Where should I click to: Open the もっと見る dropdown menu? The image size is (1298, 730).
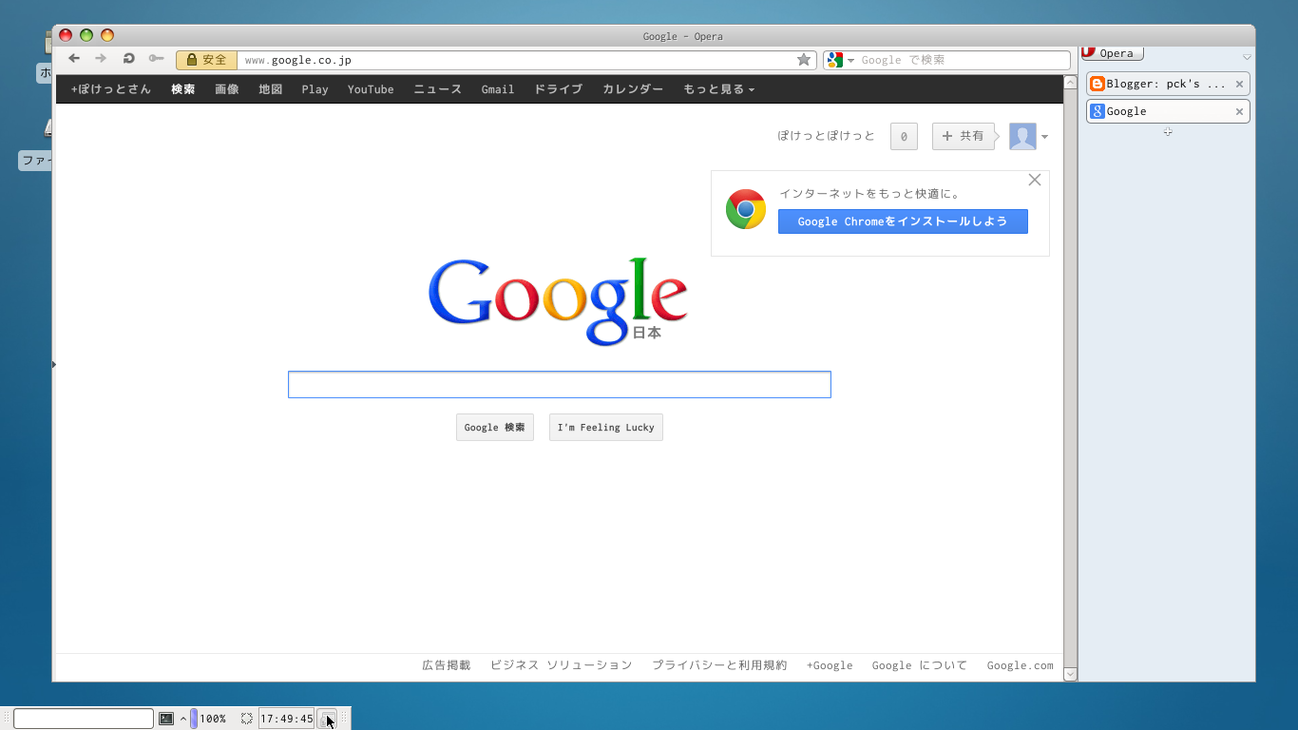[718, 89]
